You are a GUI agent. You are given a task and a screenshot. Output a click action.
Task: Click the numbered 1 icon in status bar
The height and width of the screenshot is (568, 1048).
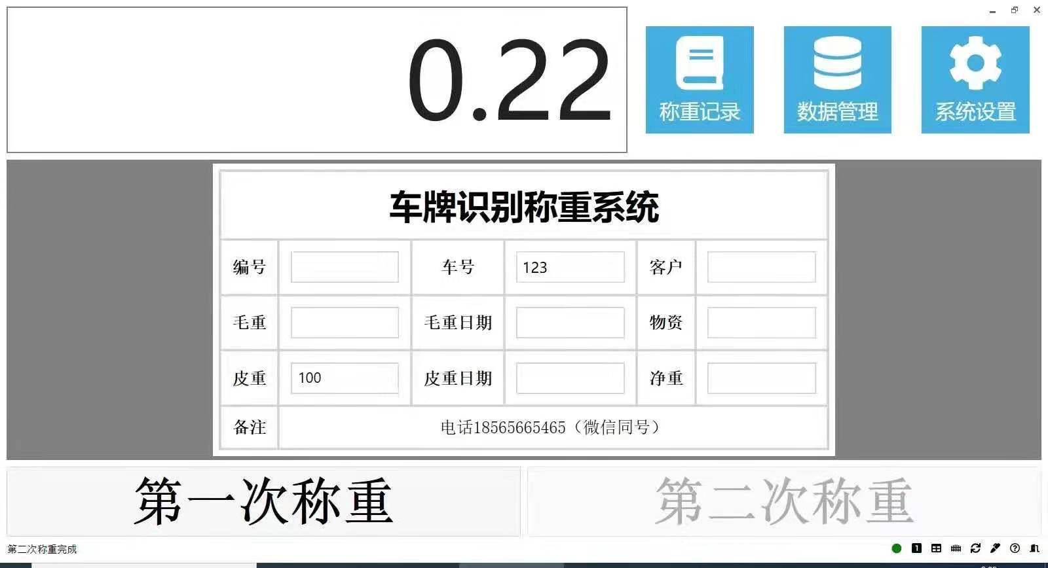click(916, 548)
